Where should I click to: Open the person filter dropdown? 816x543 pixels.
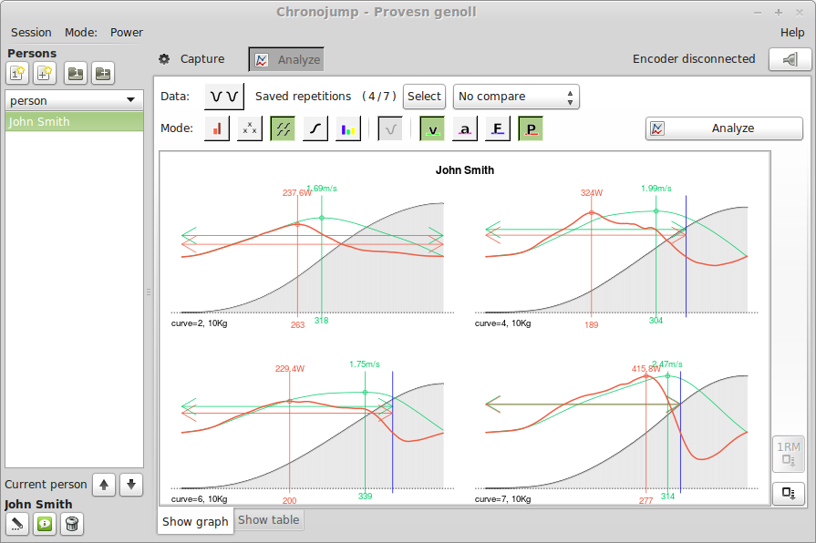point(74,100)
